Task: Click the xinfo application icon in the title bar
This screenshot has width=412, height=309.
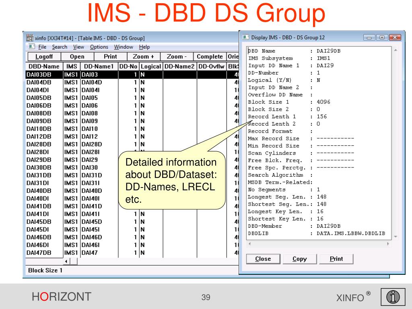Action: pyautogui.click(x=30, y=38)
